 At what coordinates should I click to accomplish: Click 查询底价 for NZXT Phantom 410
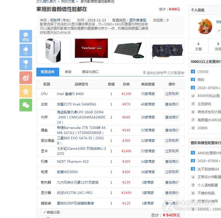tap(172, 161)
